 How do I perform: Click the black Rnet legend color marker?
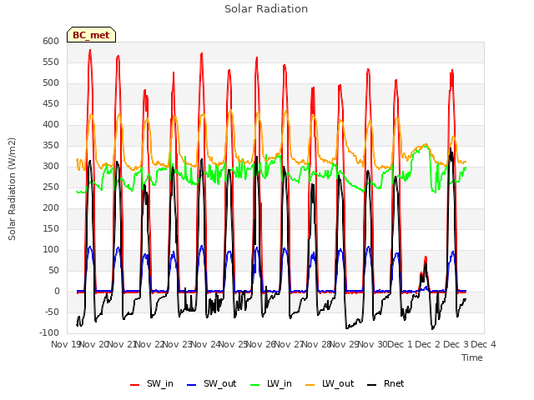coord(372,385)
